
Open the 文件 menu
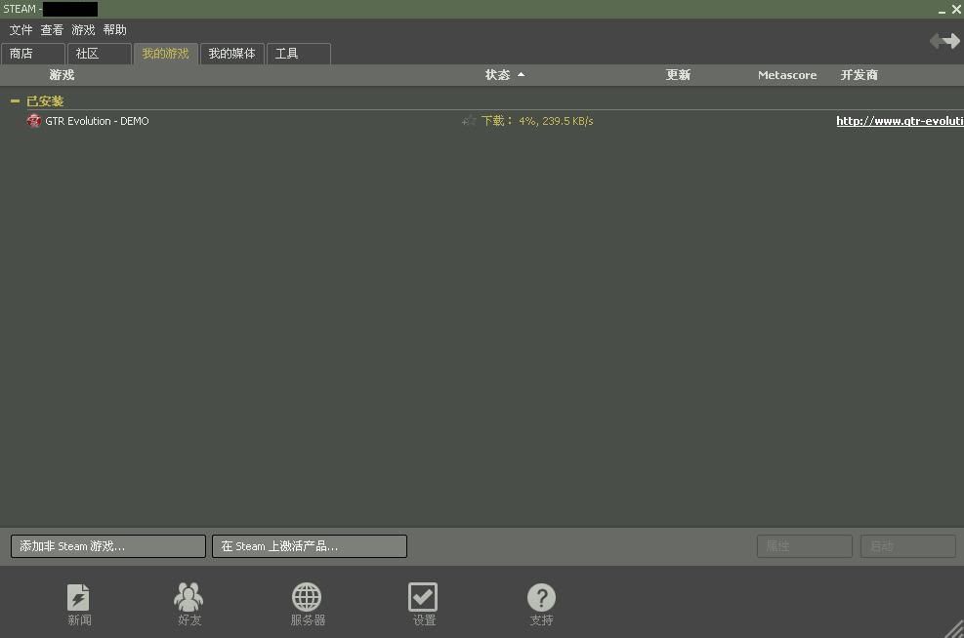21,29
